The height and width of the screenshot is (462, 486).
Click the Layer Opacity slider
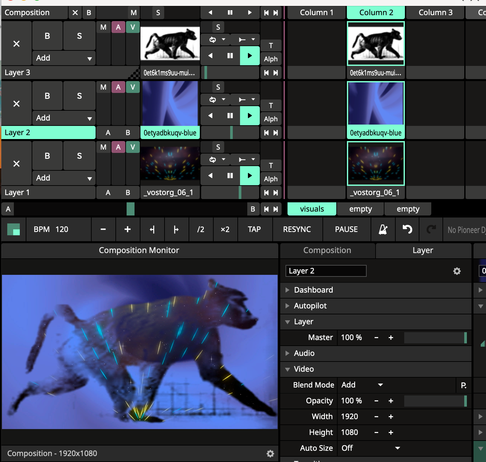click(x=435, y=401)
